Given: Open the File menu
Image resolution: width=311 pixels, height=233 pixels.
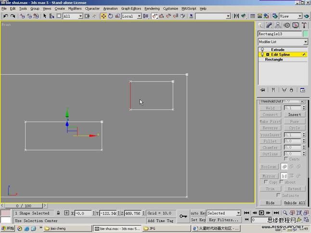Looking at the screenshot, I should click(4, 9).
